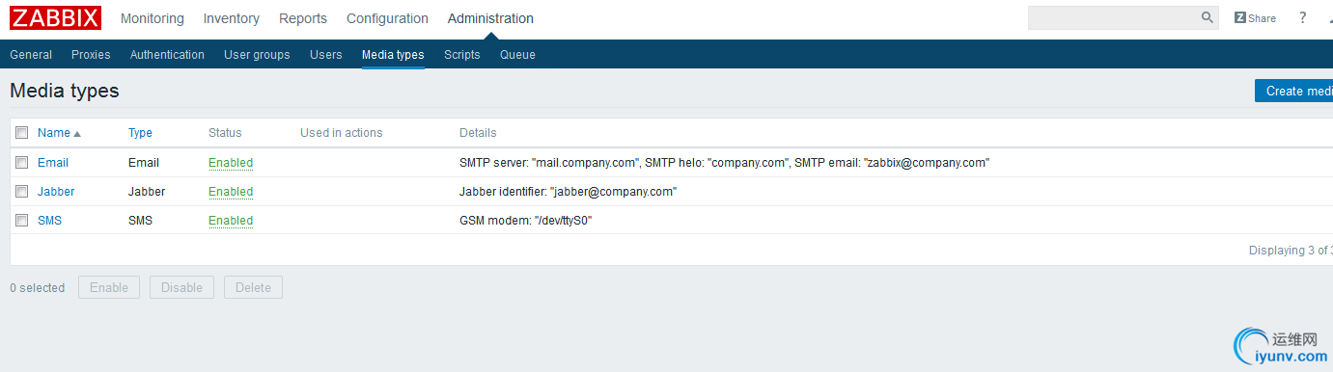Click inside the top search field
This screenshot has height=372, width=1333.
1113,17
